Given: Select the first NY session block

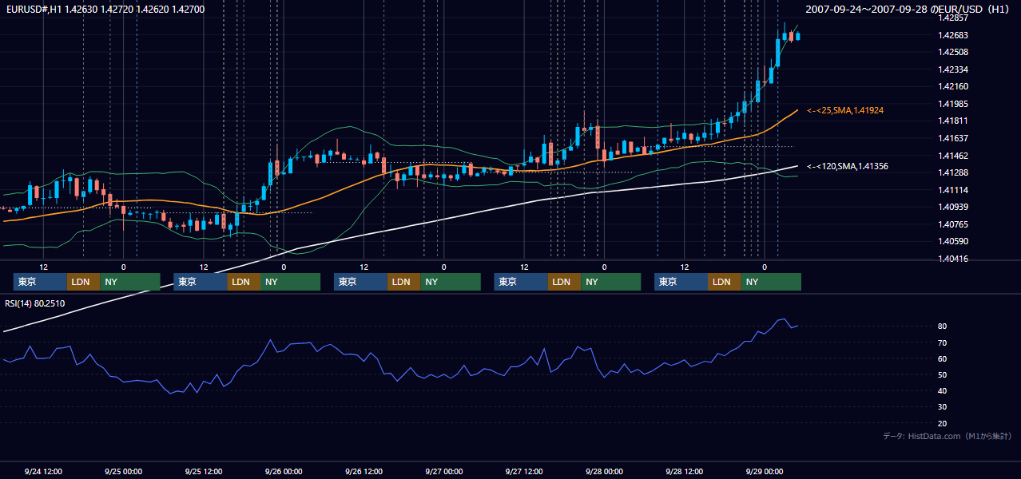Looking at the screenshot, I should 130,282.
